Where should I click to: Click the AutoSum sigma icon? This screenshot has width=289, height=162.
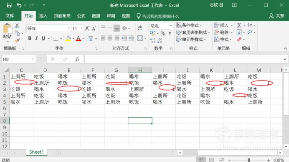tap(239, 25)
